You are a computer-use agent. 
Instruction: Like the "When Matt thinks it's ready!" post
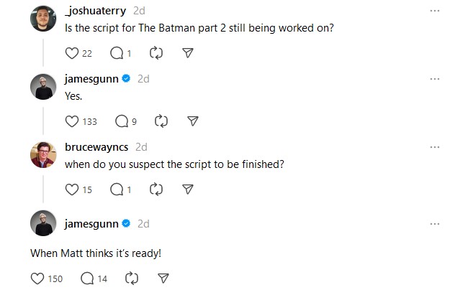[x=39, y=278]
